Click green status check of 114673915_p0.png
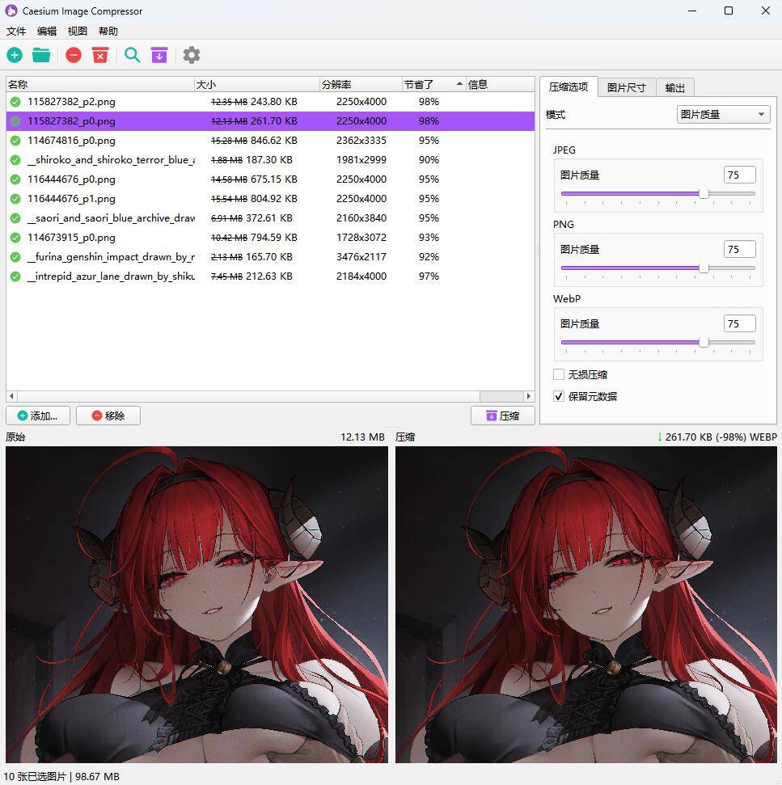 15,238
